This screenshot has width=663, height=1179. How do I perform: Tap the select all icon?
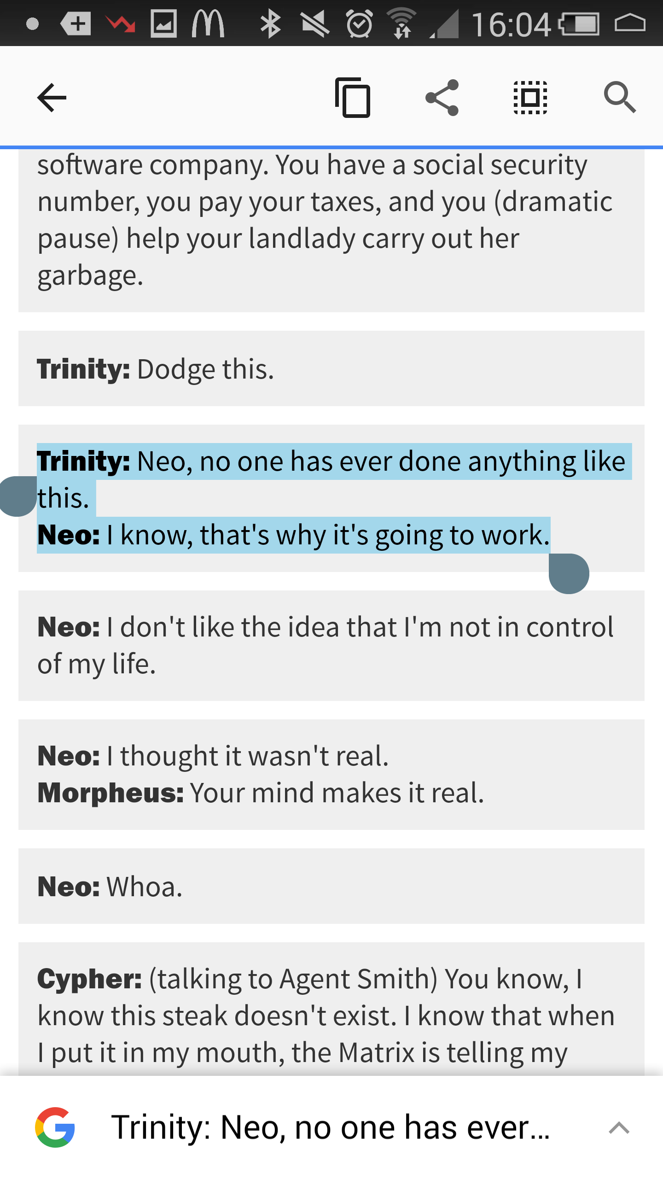point(530,98)
